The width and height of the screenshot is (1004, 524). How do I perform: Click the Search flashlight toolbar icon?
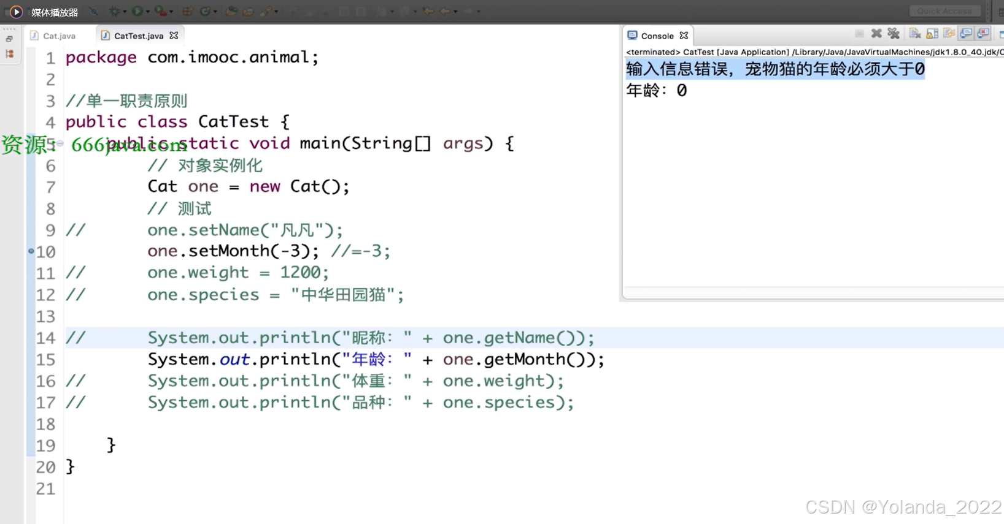(x=266, y=11)
